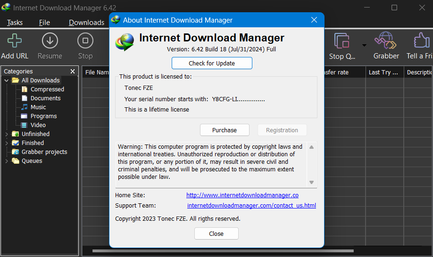
Task: Click the Close button in About dialog
Action: pos(216,233)
